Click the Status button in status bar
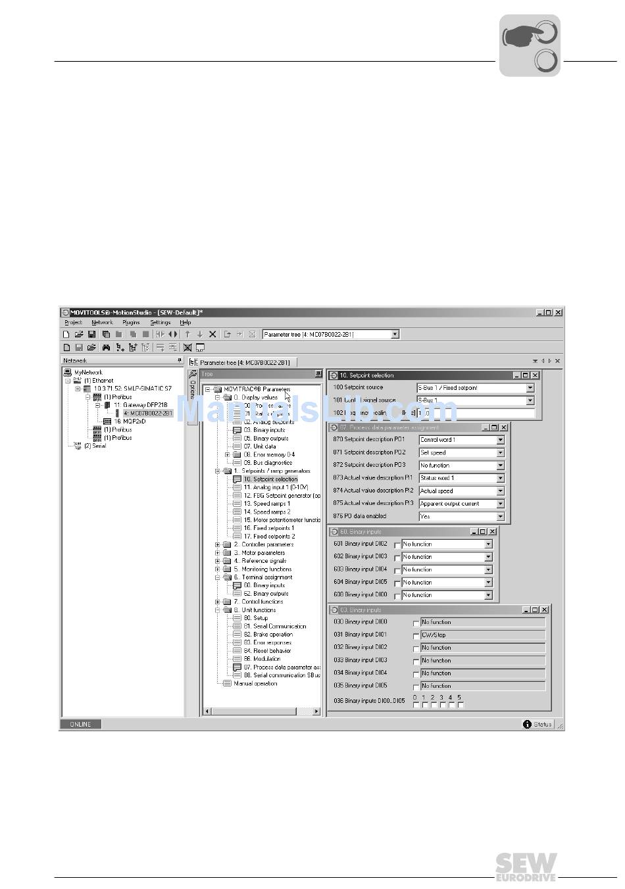 point(538,724)
